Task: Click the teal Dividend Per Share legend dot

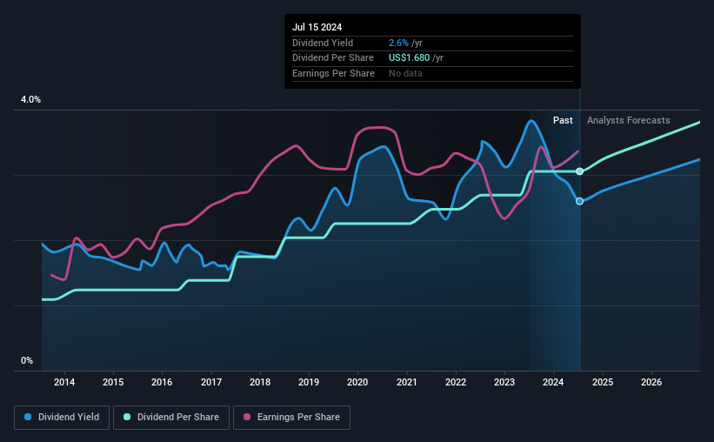Action: (x=127, y=417)
